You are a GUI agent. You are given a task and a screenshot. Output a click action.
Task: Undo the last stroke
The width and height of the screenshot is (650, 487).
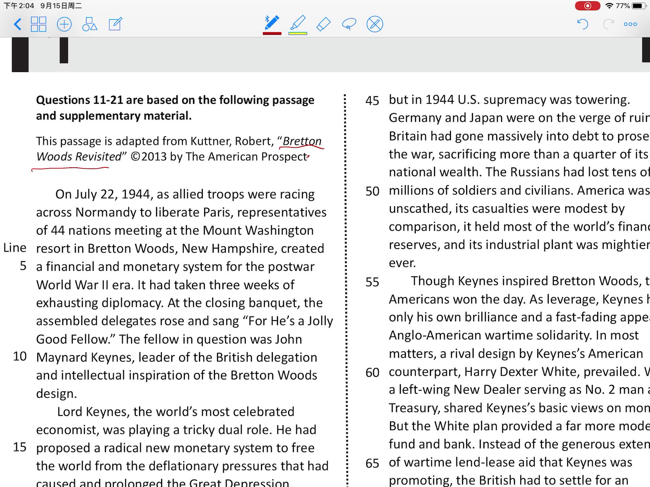coord(583,24)
